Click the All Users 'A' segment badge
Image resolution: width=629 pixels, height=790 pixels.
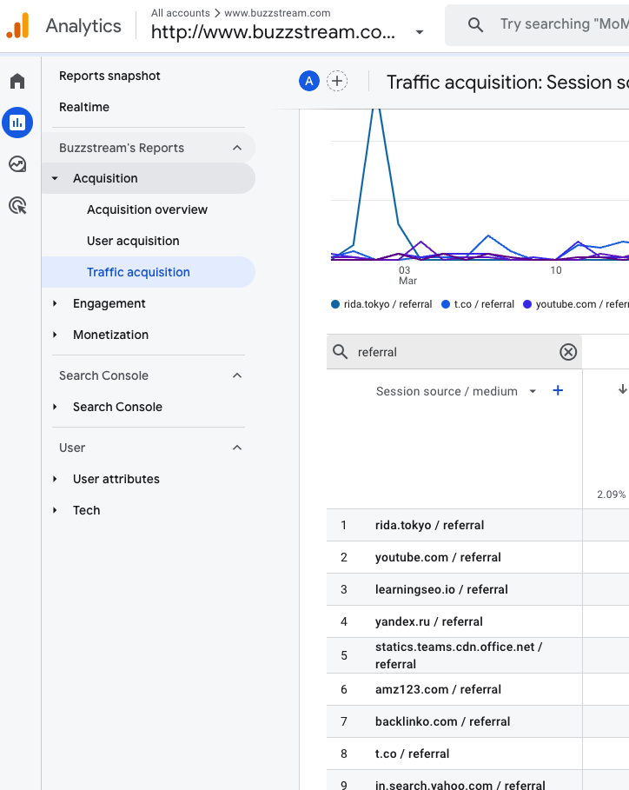pyautogui.click(x=308, y=82)
